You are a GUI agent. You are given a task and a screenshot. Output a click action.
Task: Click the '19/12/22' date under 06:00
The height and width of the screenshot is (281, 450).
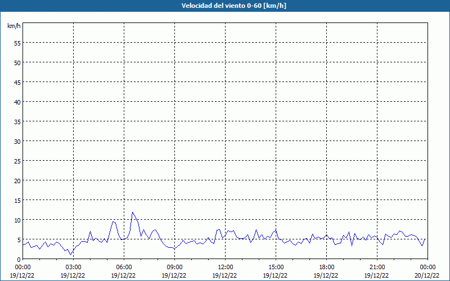[123, 275]
